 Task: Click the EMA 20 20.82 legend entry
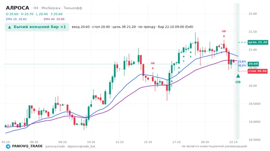point(16,19)
